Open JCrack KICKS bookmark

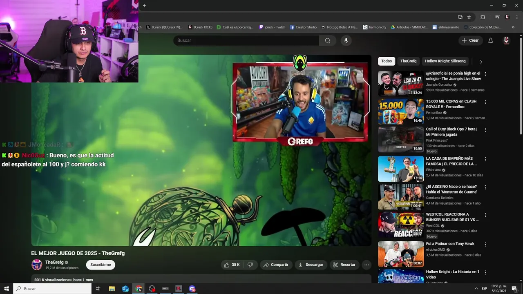coord(201,27)
